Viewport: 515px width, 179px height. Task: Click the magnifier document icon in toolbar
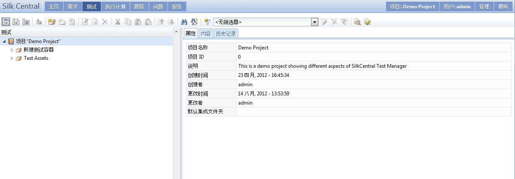click(x=357, y=22)
